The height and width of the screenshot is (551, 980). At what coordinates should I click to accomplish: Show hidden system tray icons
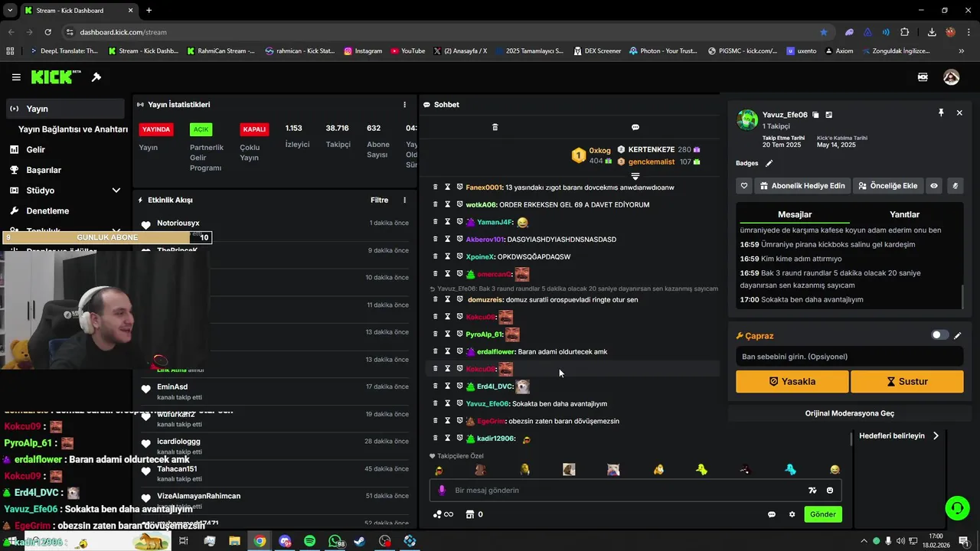(x=864, y=541)
